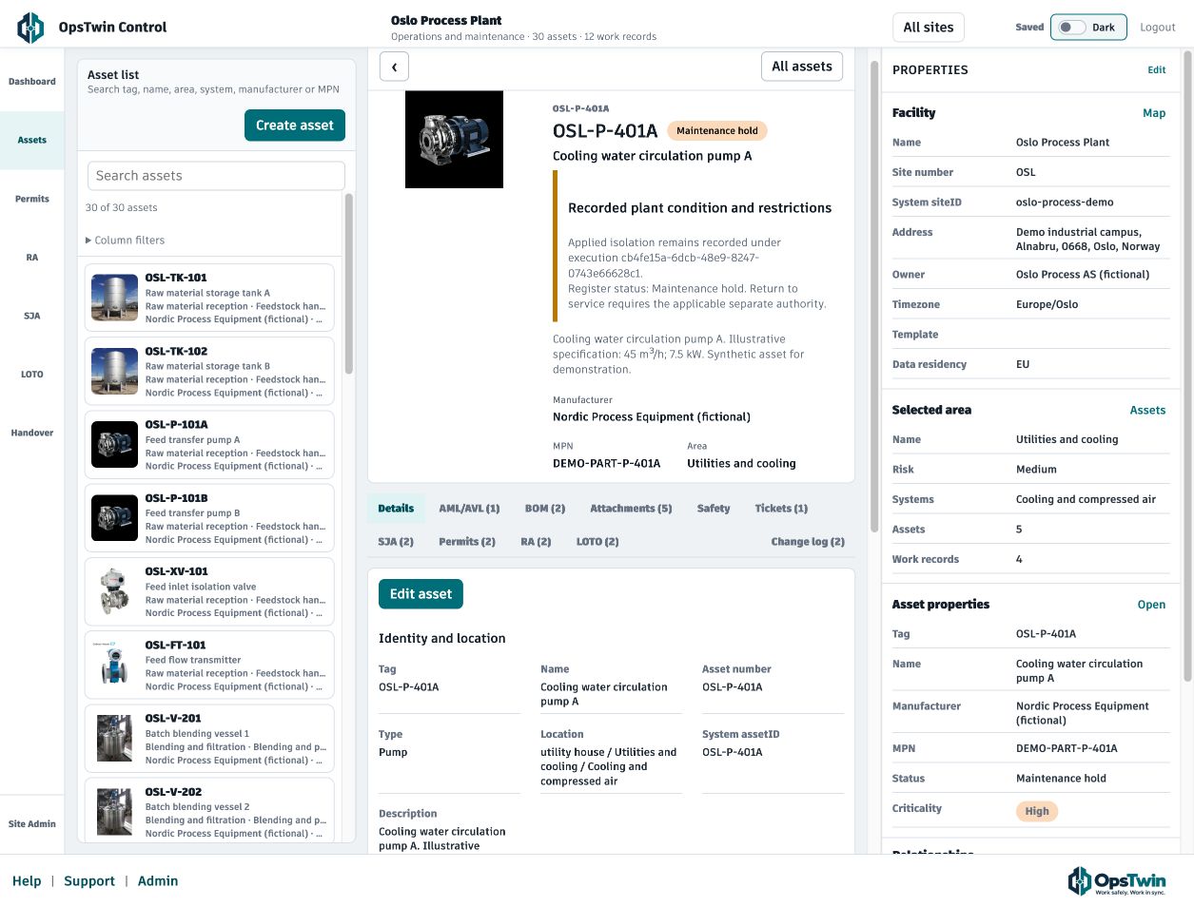Click the OpsTwin footer logo
This screenshot has height=907, width=1194.
tap(1117, 881)
